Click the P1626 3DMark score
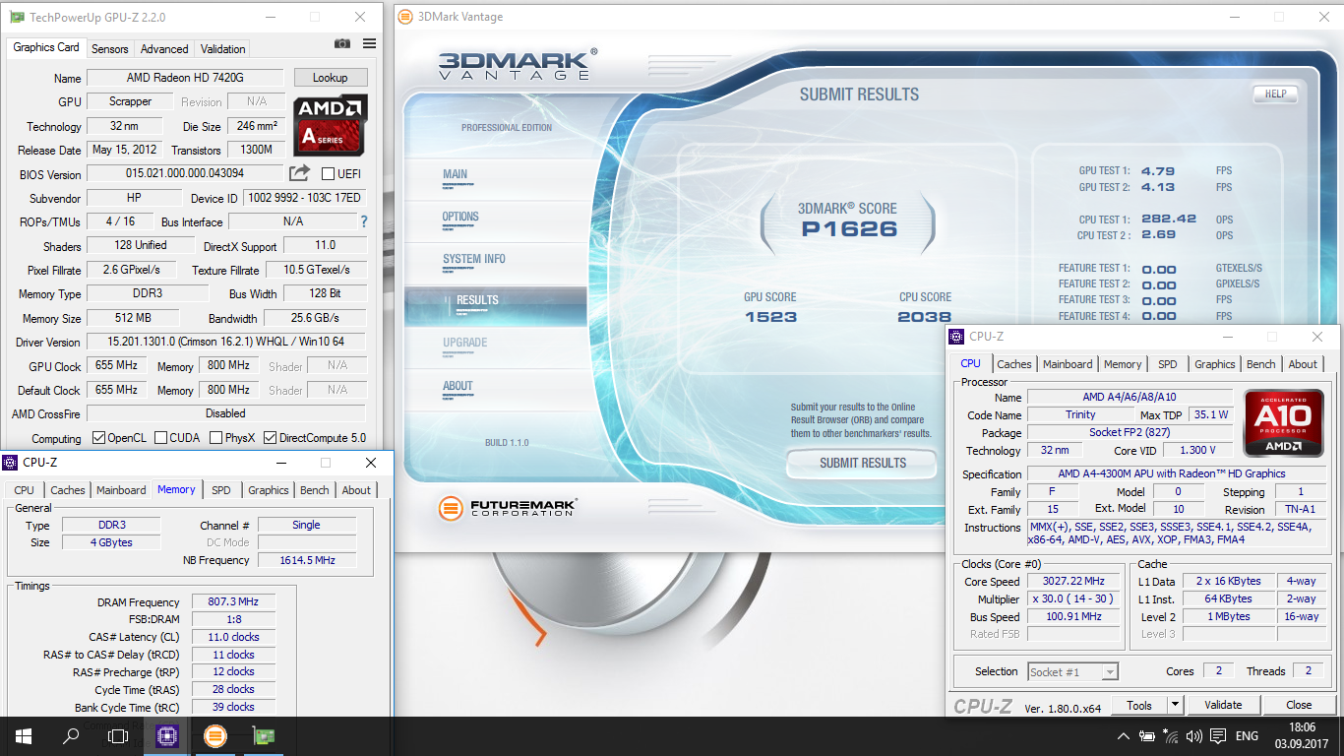This screenshot has width=1344, height=756. coord(848,229)
